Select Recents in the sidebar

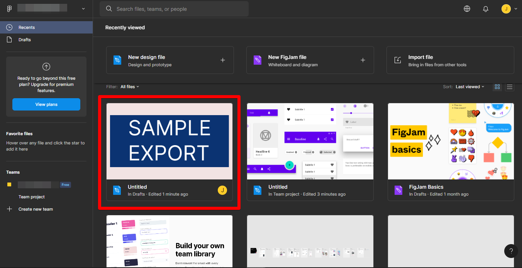[x=27, y=27]
